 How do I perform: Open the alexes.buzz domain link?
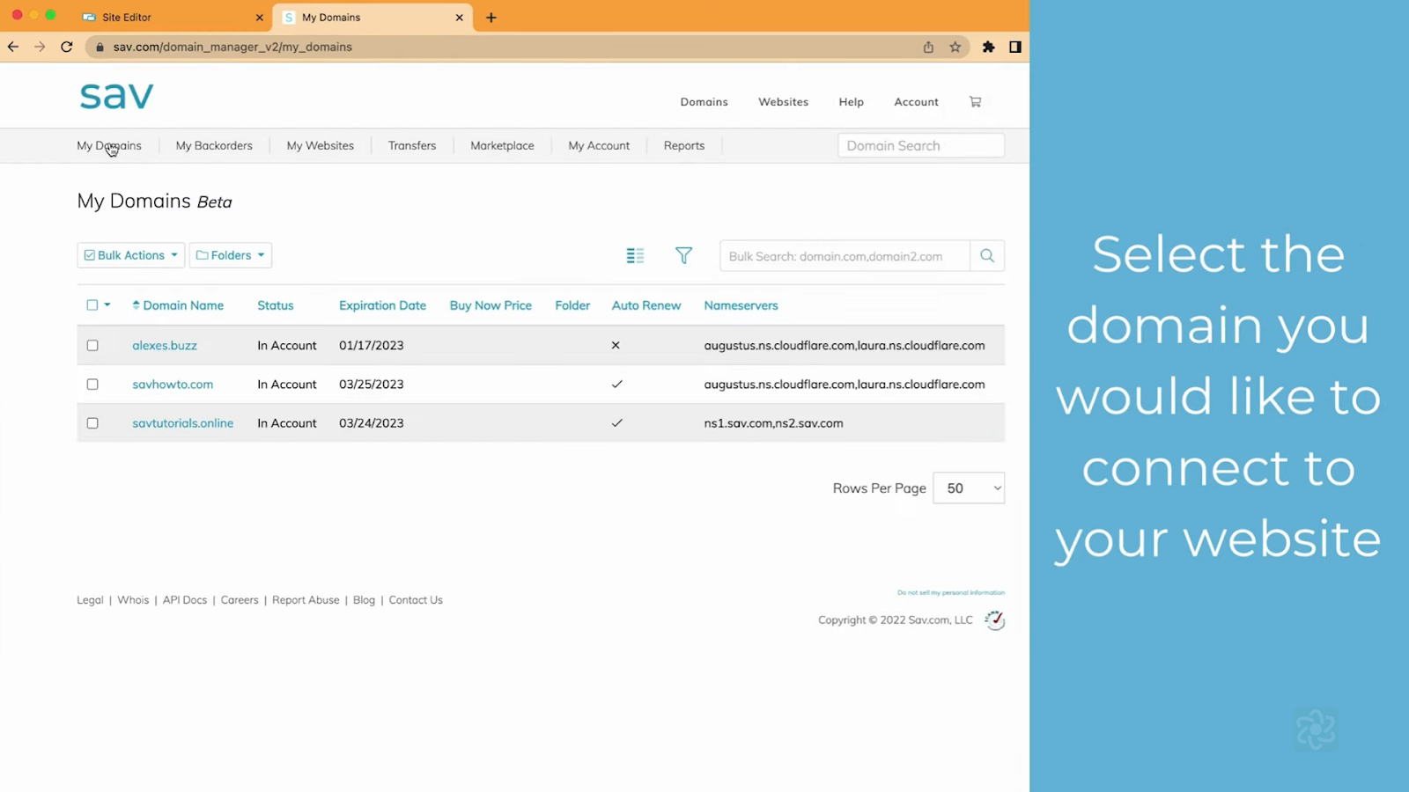(165, 346)
